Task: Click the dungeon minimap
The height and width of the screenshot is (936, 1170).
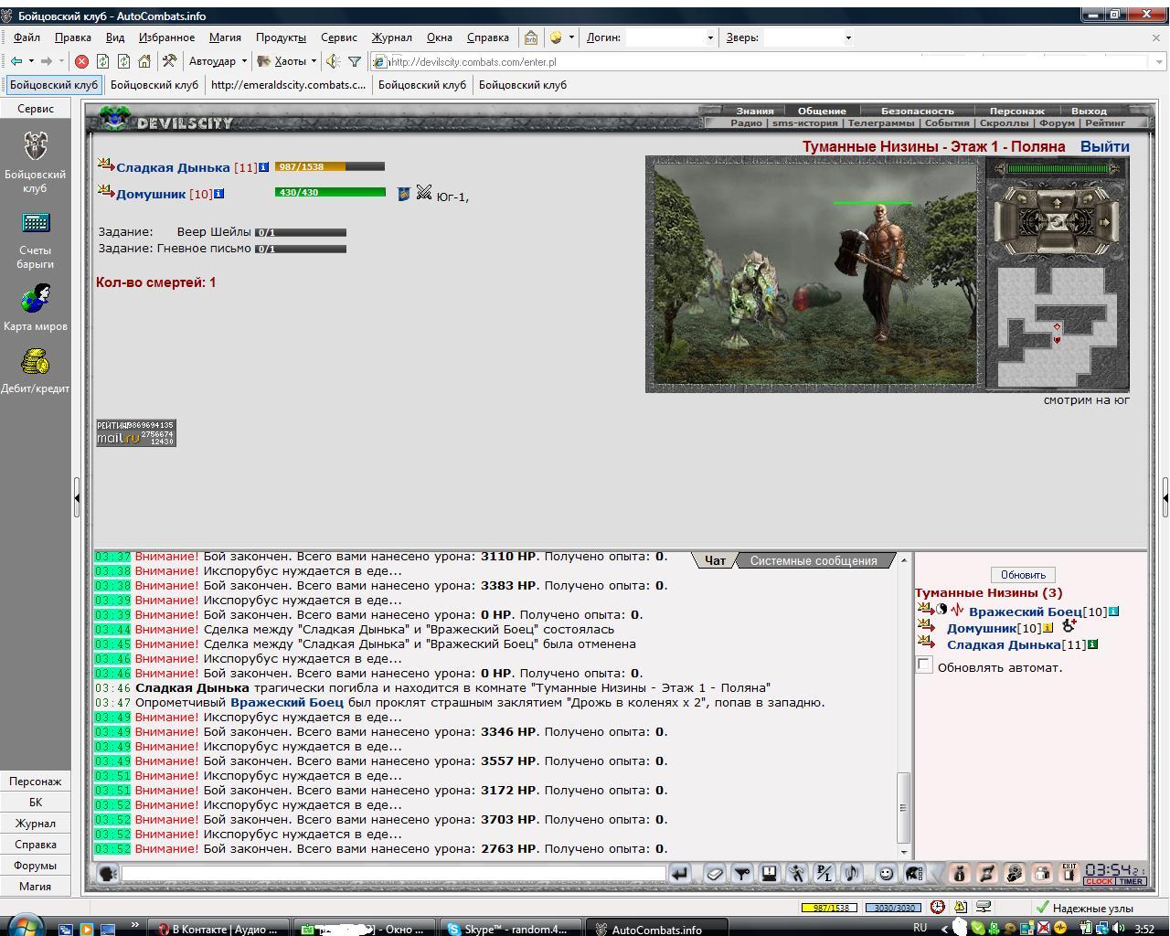Action: point(1058,326)
